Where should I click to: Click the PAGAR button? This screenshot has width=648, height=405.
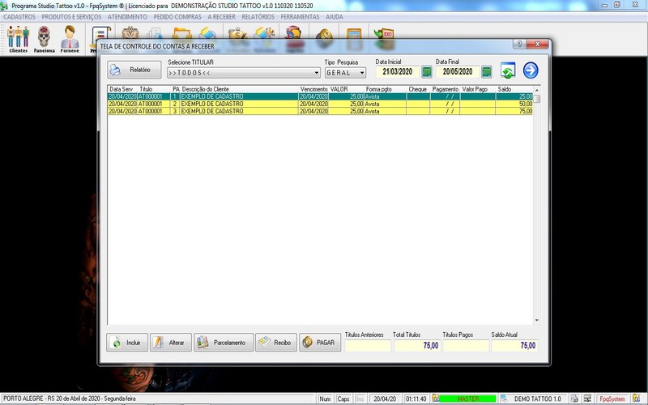tap(320, 343)
